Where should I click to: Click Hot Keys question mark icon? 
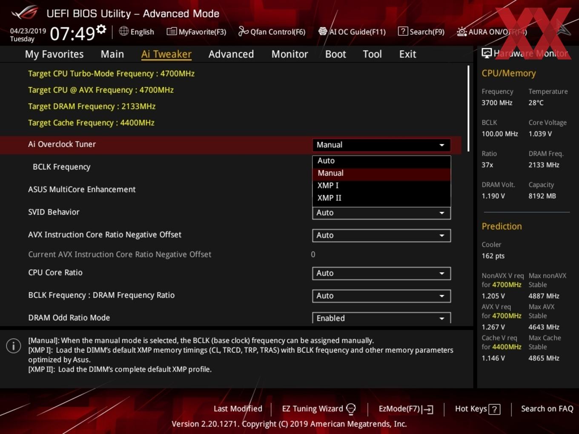494,409
